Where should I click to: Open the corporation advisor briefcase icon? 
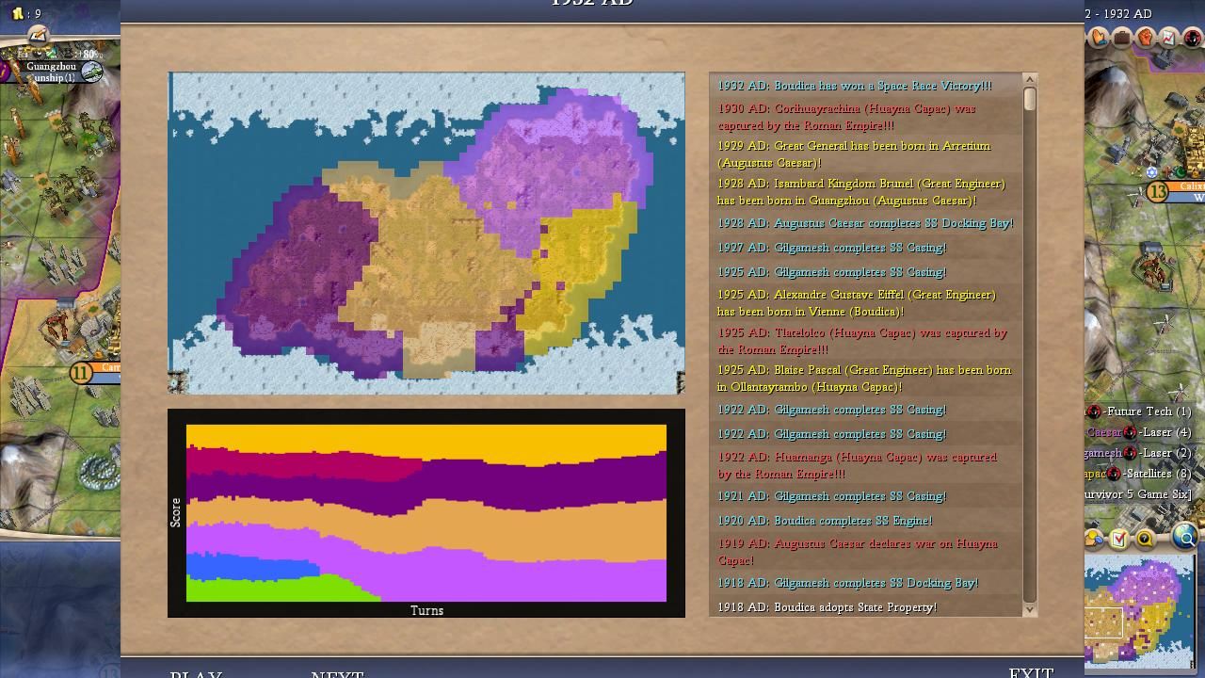pyautogui.click(x=1122, y=39)
